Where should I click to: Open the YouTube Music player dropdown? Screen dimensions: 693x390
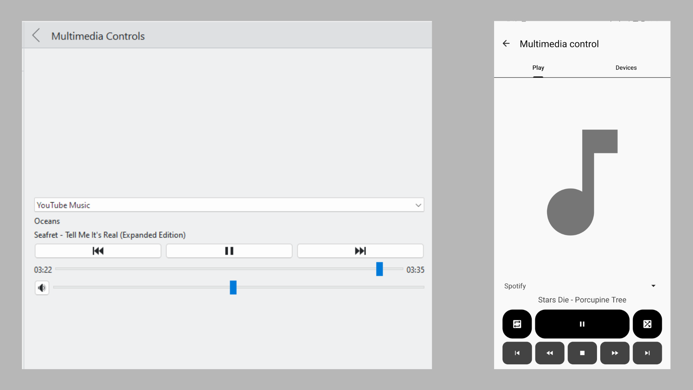pyautogui.click(x=229, y=205)
